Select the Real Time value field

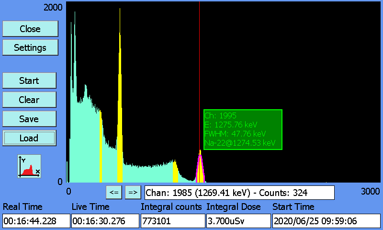36,221
